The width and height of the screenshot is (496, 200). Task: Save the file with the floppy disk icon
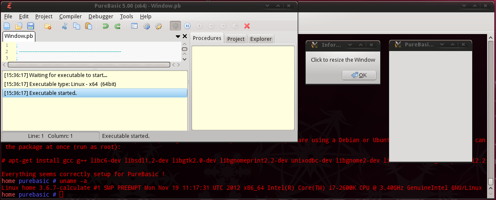(x=30, y=26)
